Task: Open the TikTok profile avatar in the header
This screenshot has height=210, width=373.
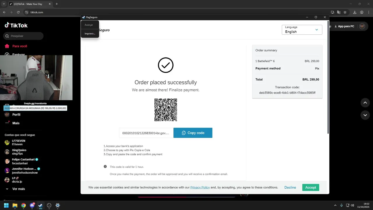Action: (362, 26)
